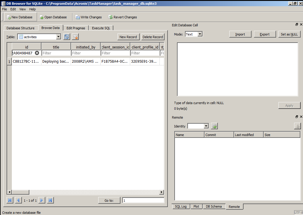303x215 pixels.
Task: Close the Remote panel
Action: click(301, 117)
